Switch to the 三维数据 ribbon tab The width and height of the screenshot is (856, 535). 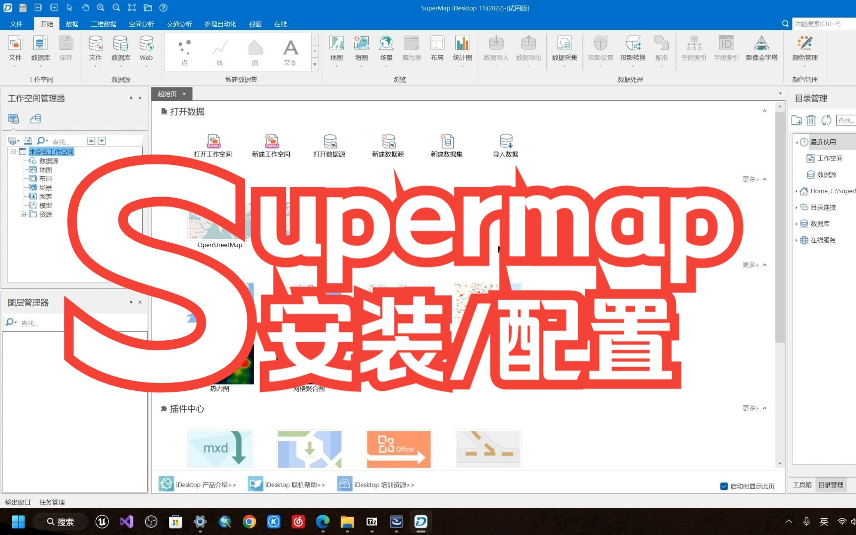click(104, 24)
